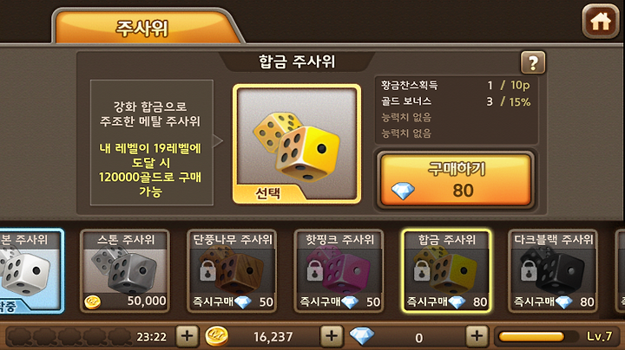
Task: Select the equipped basic white dice card
Action: (x=30, y=271)
